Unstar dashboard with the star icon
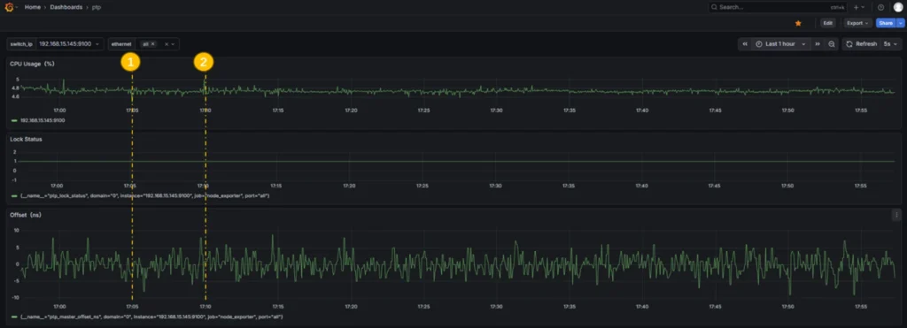 (x=798, y=23)
